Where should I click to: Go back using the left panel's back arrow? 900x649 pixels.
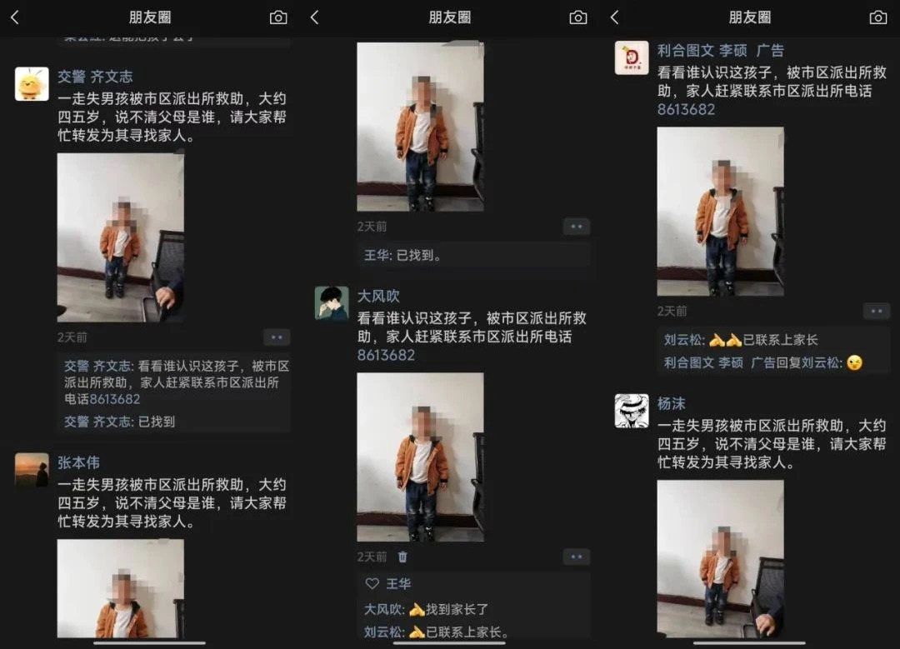15,17
